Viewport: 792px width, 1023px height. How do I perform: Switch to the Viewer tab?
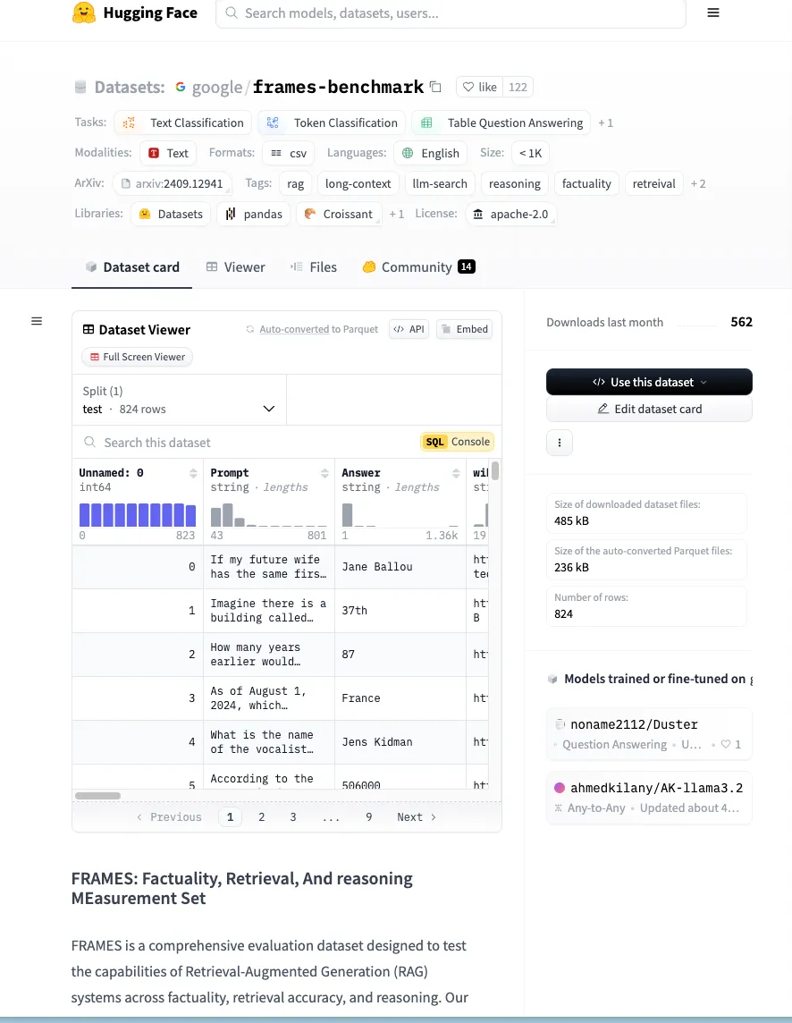(x=236, y=267)
